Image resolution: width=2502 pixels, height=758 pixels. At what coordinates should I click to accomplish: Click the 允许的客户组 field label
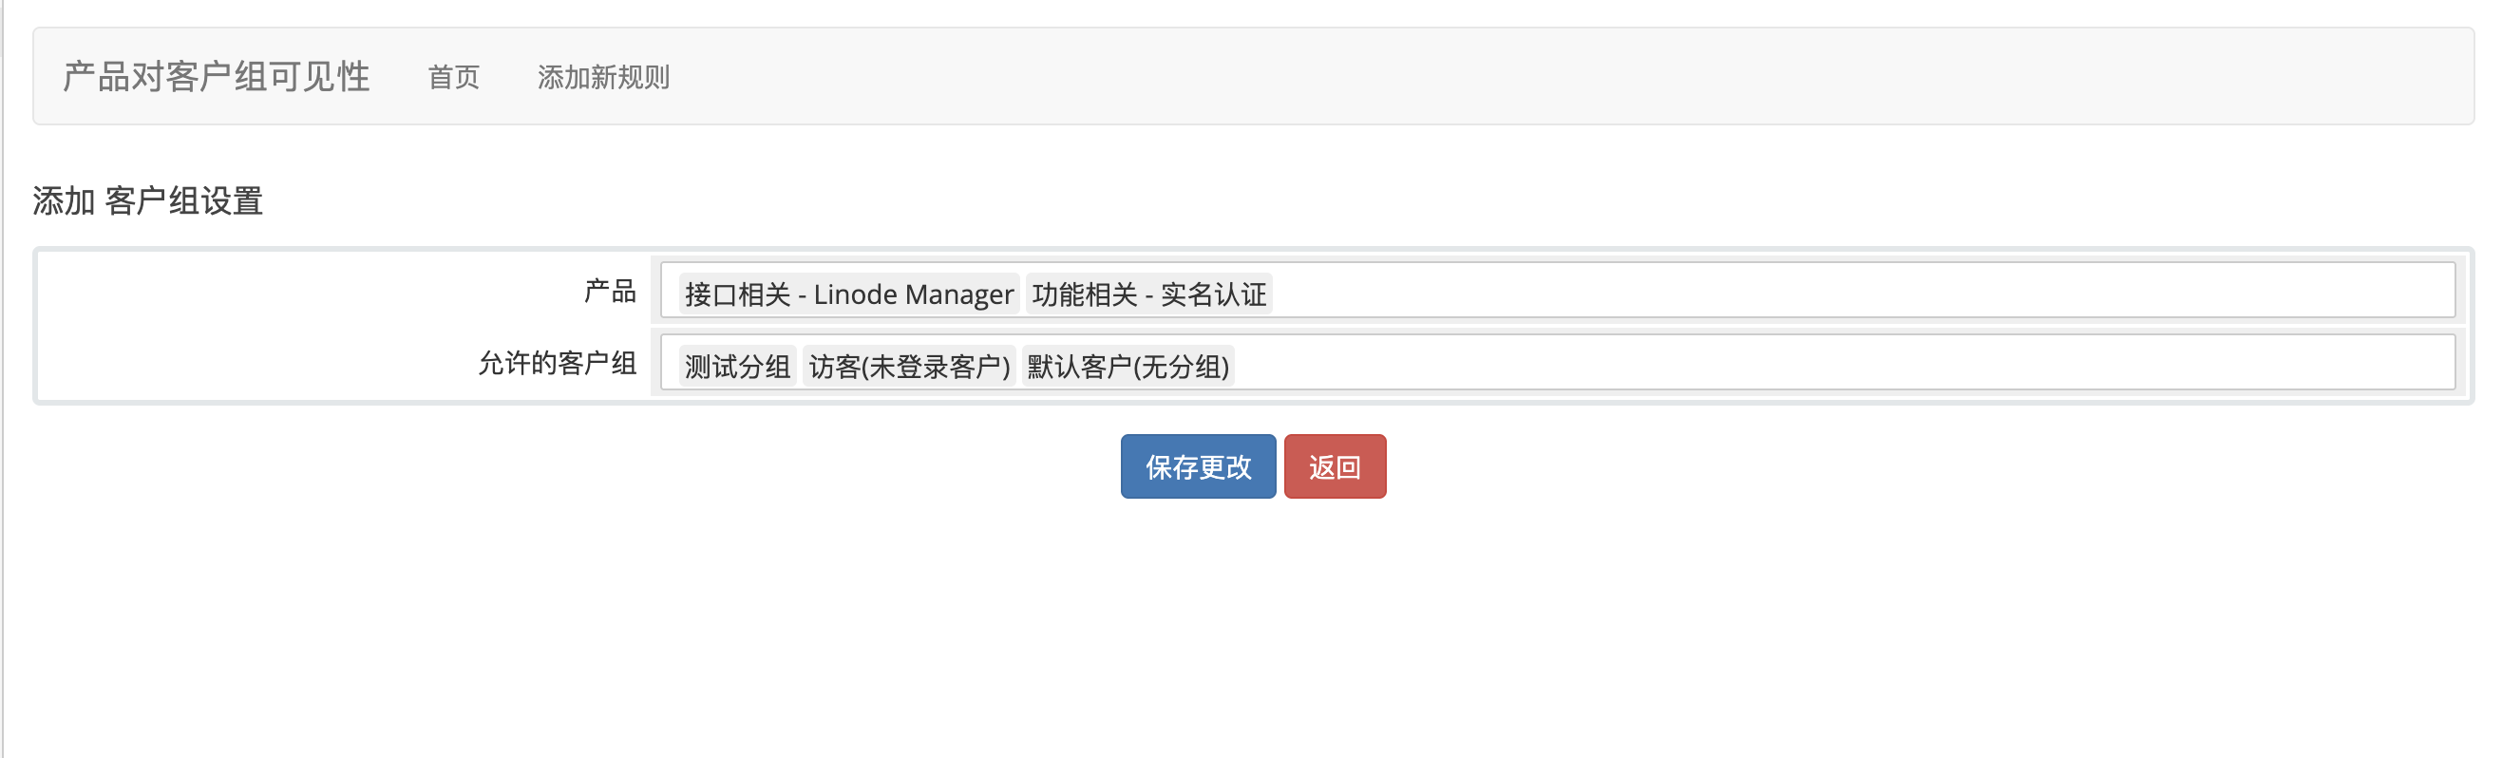[558, 364]
